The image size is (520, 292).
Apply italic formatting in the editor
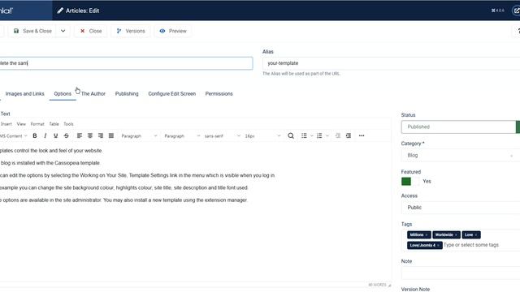45,135
